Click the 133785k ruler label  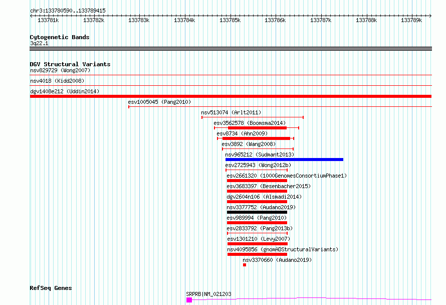pos(230,20)
